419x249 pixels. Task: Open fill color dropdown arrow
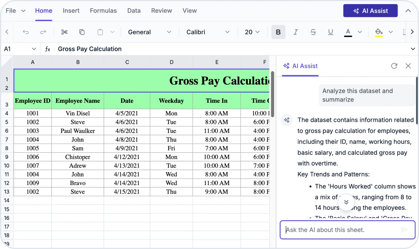click(391, 32)
